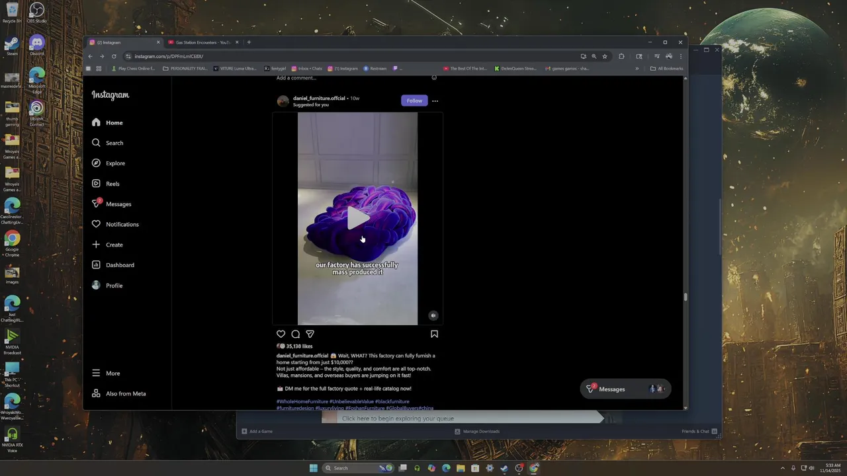Close the Instagram browser tab
Image resolution: width=847 pixels, height=476 pixels.
click(x=157, y=42)
